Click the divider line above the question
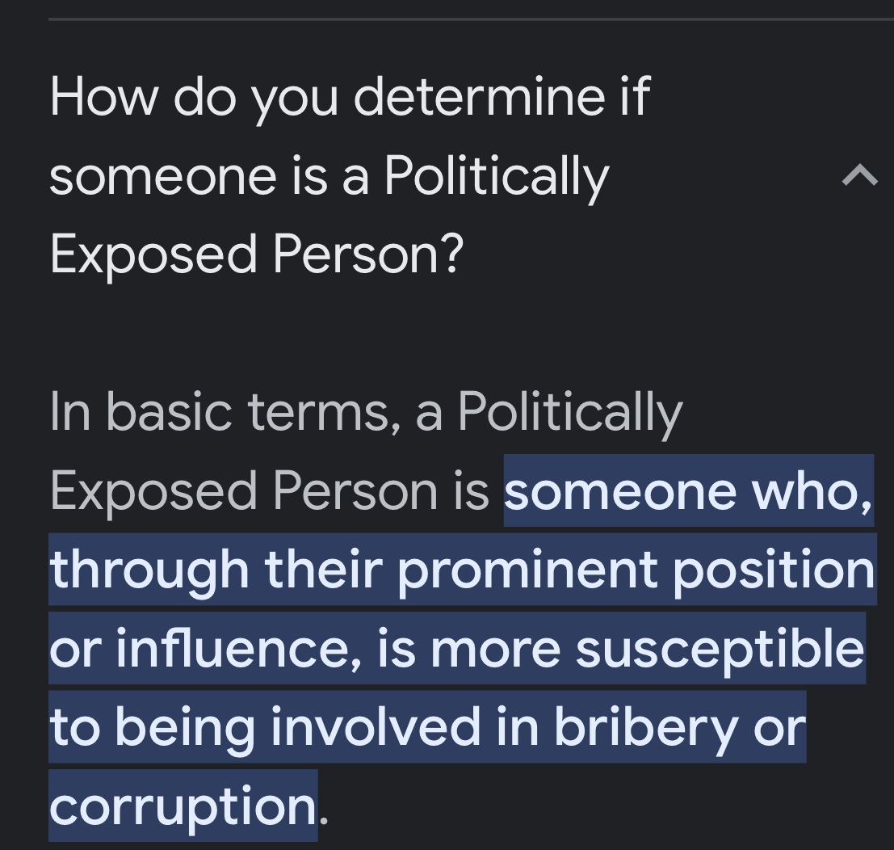The width and height of the screenshot is (894, 850). coord(471,19)
